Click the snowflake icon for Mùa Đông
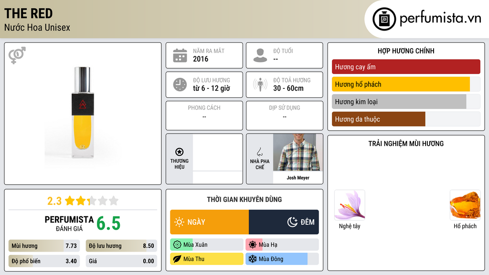The height and width of the screenshot is (275, 489). pyautogui.click(x=253, y=259)
